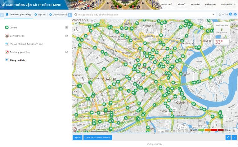Toggle the map fullscreen frame icon
The width and height of the screenshot is (238, 147).
[x=234, y=25]
